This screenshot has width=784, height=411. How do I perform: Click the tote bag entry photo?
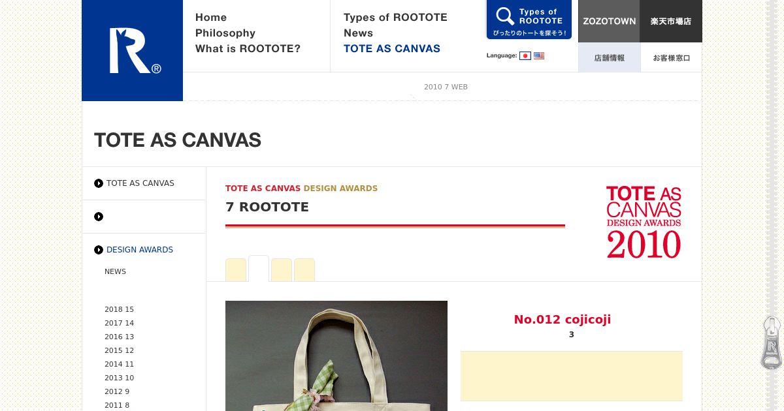(336, 356)
